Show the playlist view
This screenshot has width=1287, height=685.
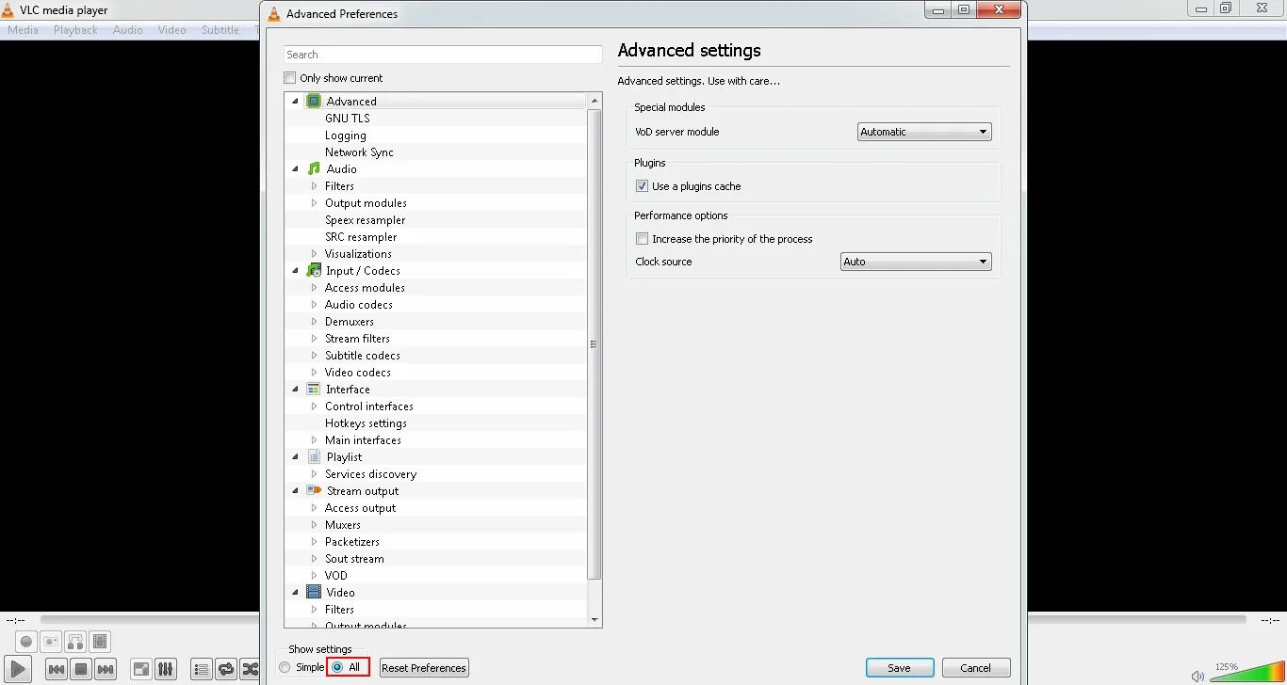click(x=201, y=669)
